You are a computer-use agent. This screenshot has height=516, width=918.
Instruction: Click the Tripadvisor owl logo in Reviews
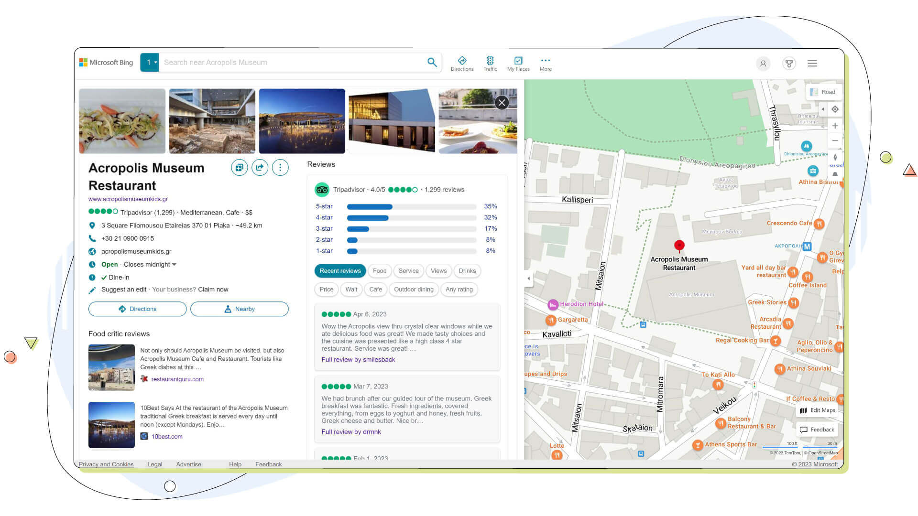pyautogui.click(x=322, y=190)
